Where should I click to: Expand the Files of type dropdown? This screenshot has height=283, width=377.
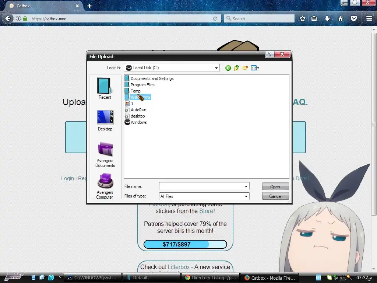click(246, 196)
